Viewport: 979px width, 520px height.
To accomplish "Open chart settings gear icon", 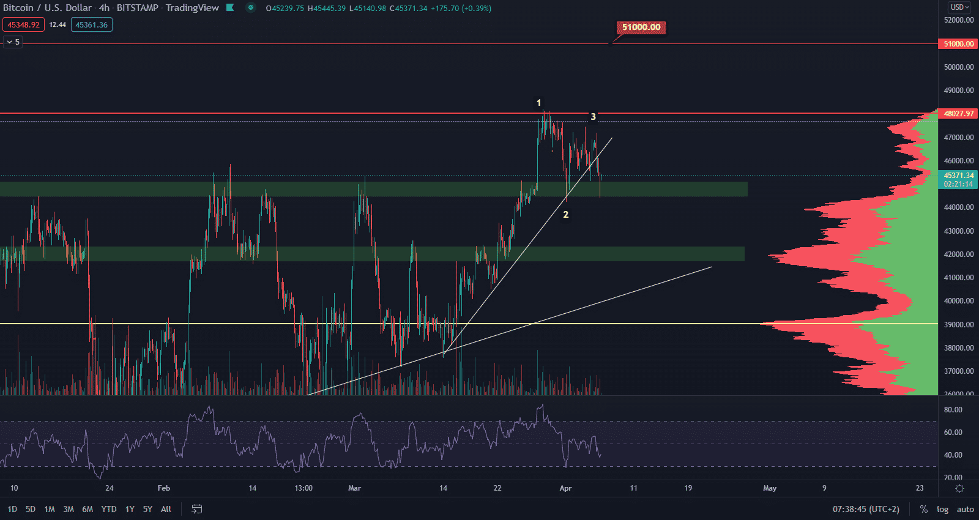I will pyautogui.click(x=959, y=488).
